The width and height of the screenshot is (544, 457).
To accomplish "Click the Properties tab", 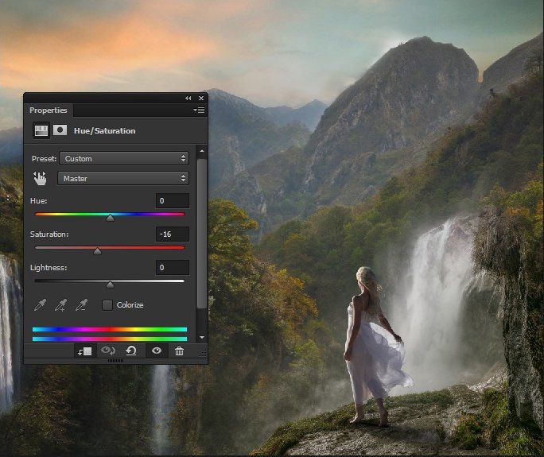I will click(x=49, y=110).
